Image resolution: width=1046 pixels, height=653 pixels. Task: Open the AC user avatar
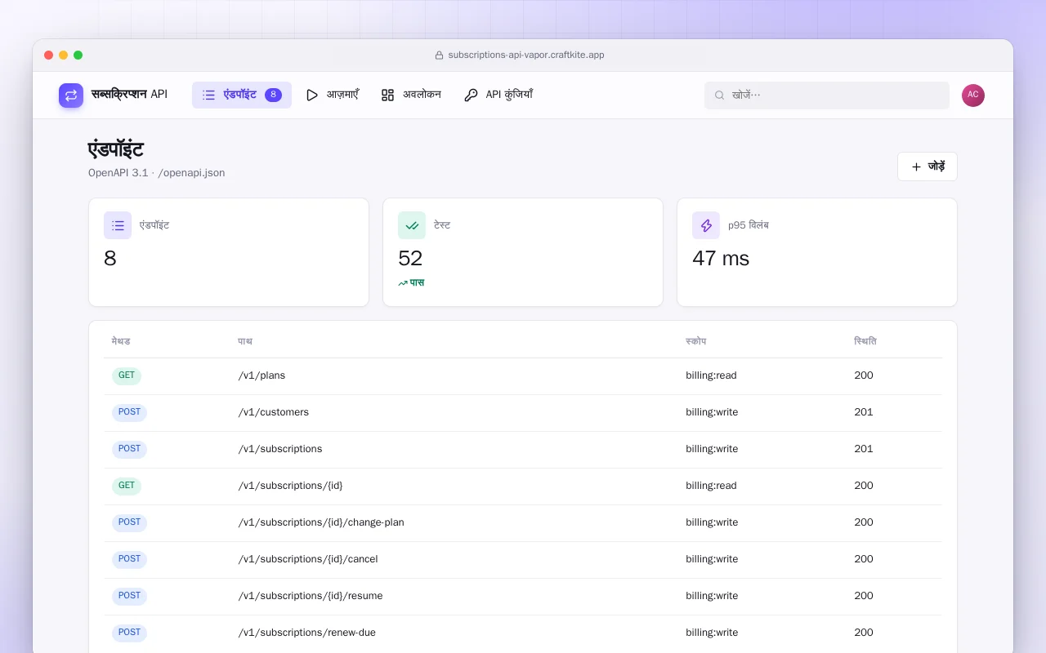[x=973, y=96]
